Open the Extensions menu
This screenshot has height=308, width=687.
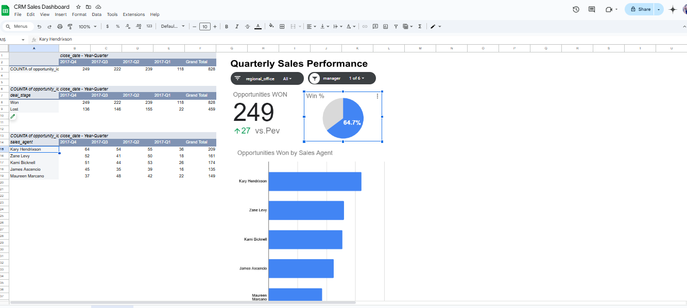pos(134,14)
